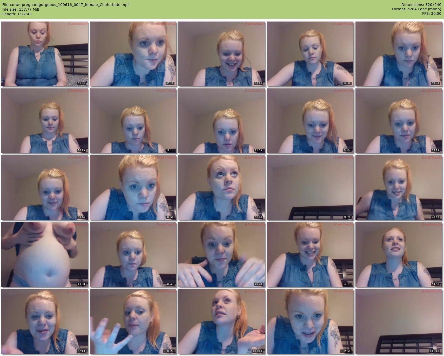Select the thumbnail at 54:58

[399, 255]
